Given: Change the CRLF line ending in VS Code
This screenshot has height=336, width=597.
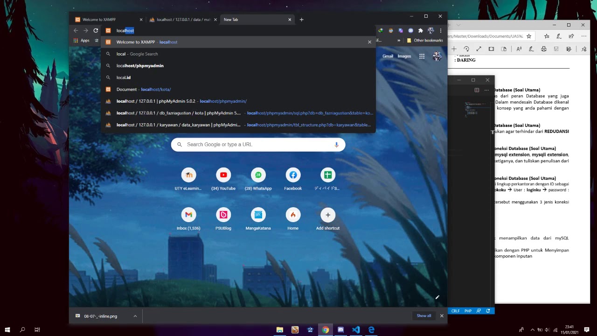Looking at the screenshot, I should (x=455, y=311).
